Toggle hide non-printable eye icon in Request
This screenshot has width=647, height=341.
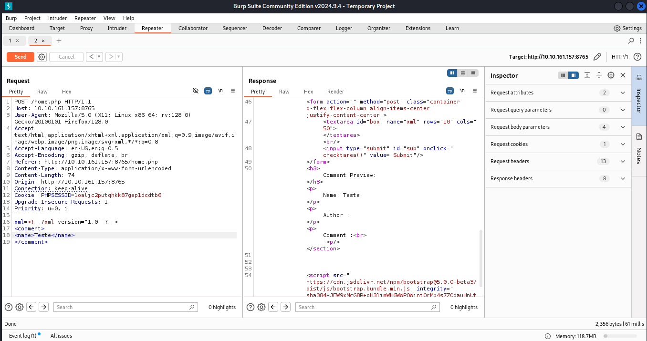coord(196,91)
